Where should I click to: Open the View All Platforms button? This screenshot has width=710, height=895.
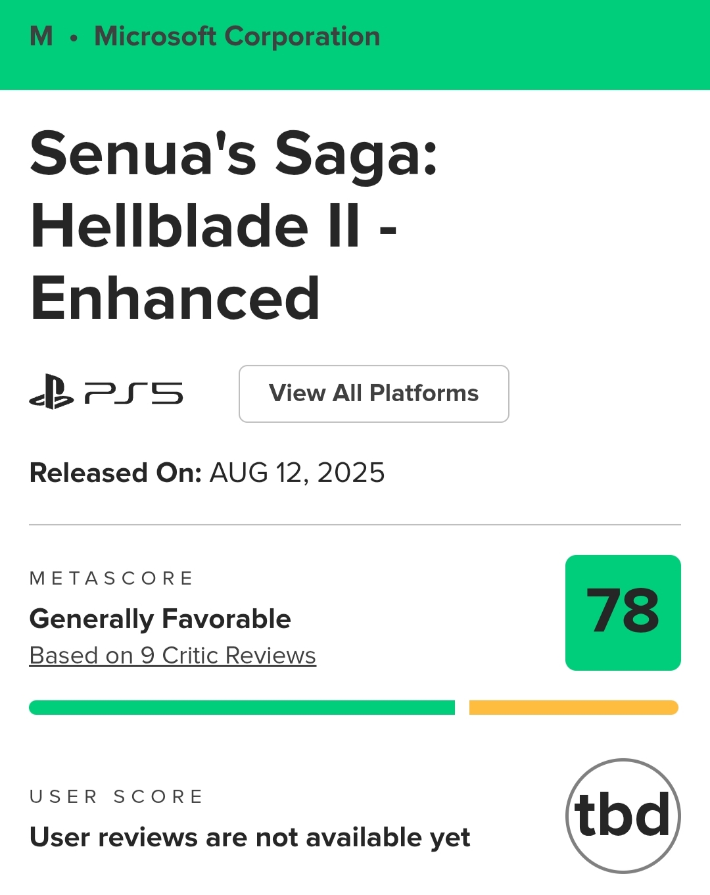point(374,394)
